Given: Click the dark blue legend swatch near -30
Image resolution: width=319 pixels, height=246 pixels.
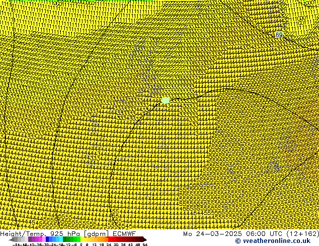Looking at the screenshot, I should [47, 239].
